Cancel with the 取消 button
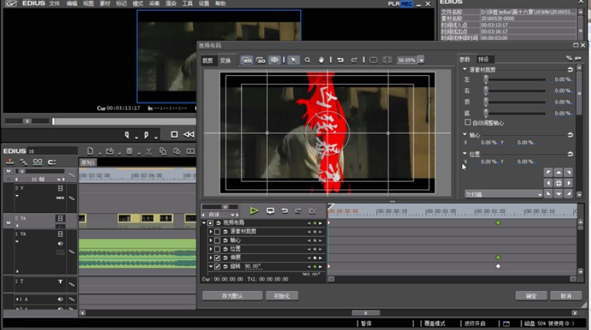This screenshot has width=591, height=330. point(566,296)
